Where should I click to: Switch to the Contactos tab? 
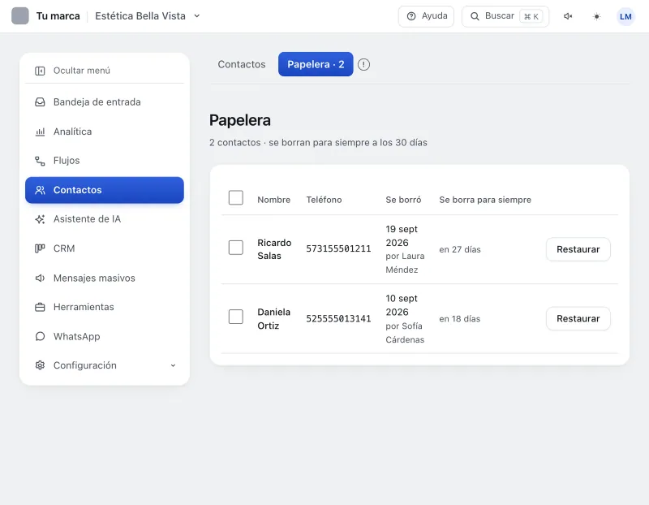(242, 64)
